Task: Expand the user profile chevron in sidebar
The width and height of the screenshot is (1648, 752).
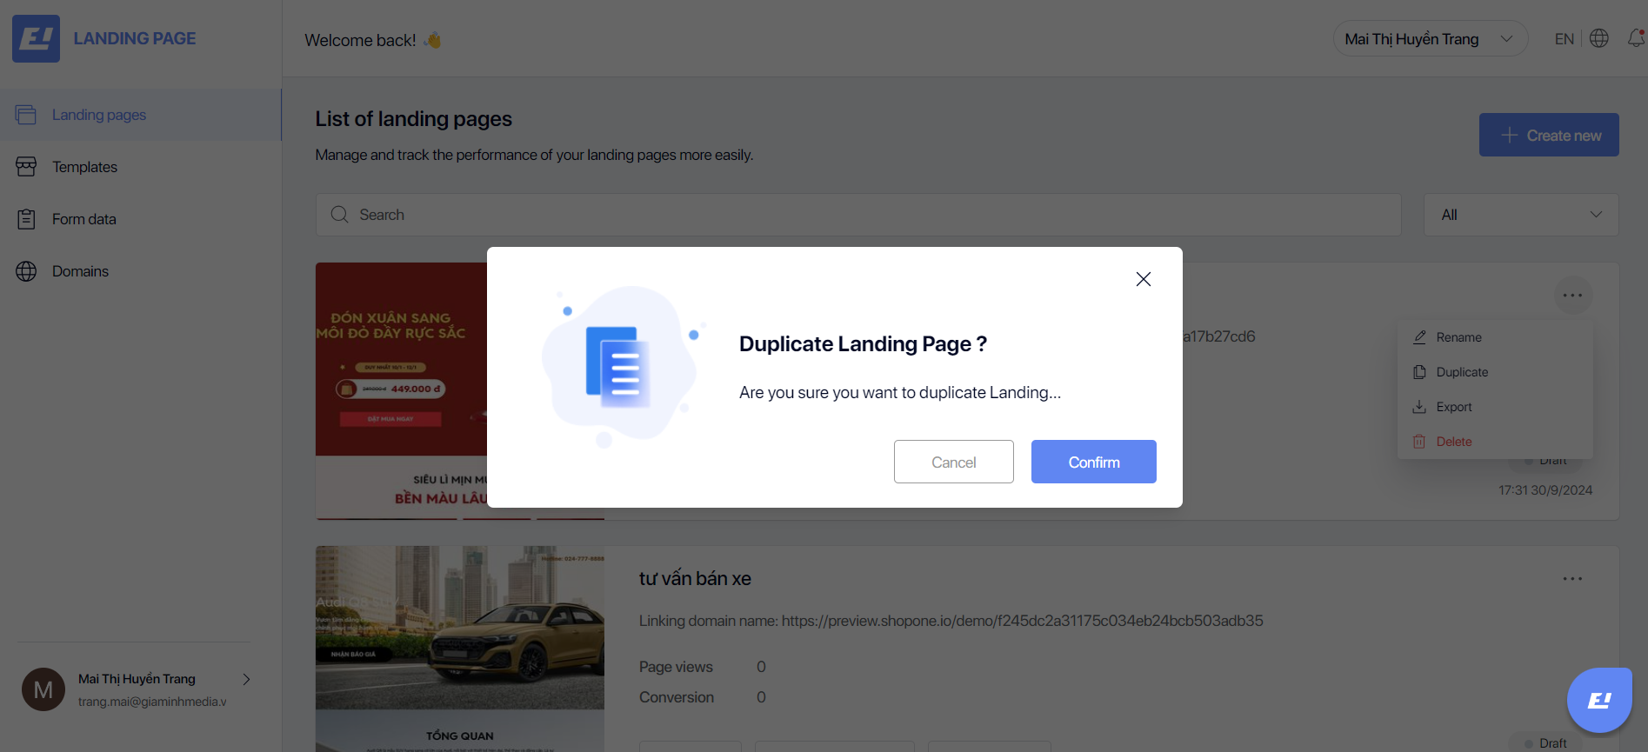Action: tap(246, 679)
